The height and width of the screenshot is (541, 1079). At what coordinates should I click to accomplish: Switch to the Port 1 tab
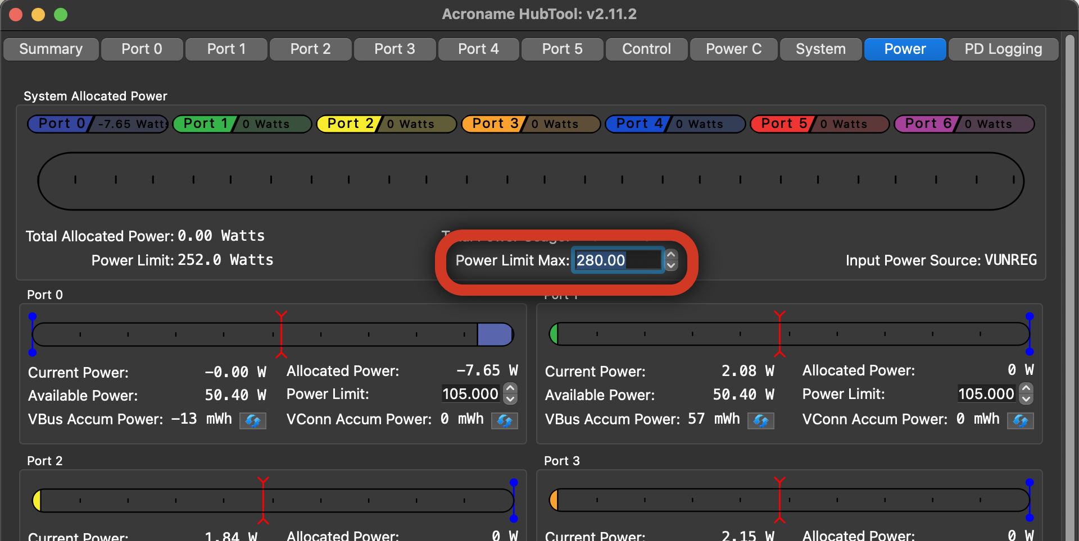tap(226, 49)
